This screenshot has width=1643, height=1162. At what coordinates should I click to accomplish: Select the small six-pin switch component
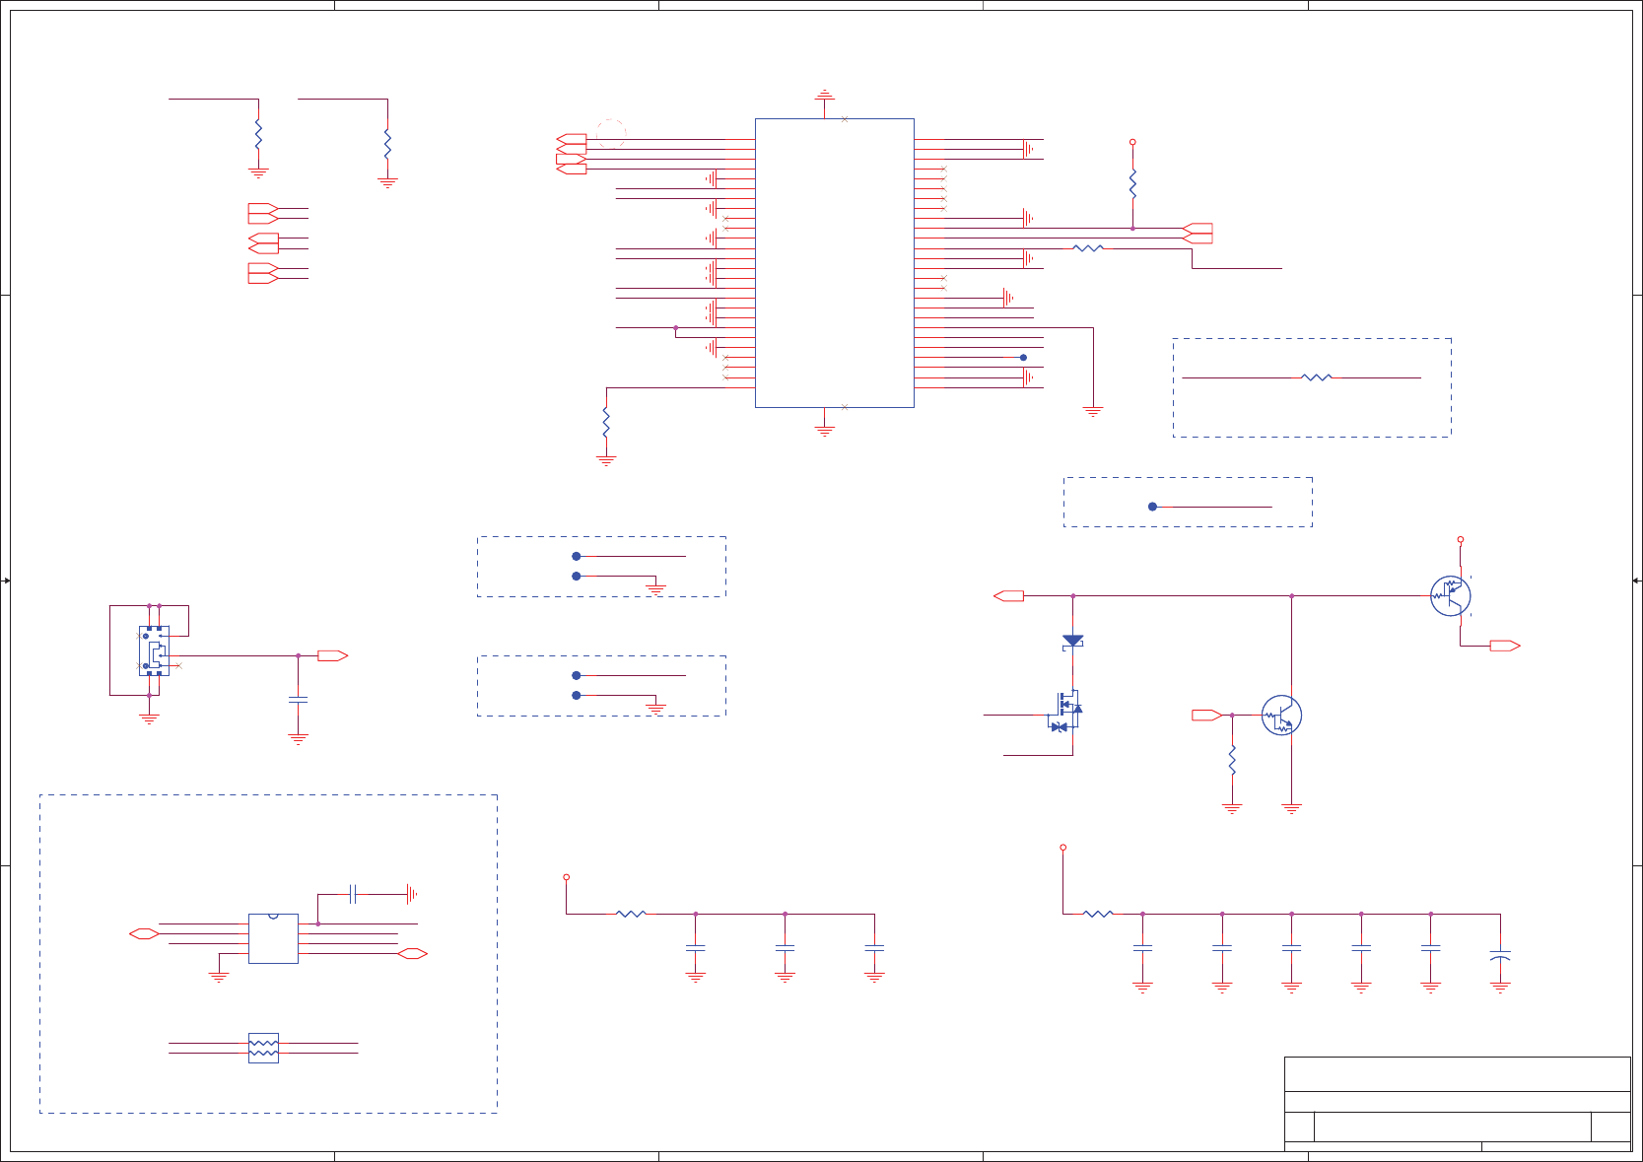click(x=154, y=650)
